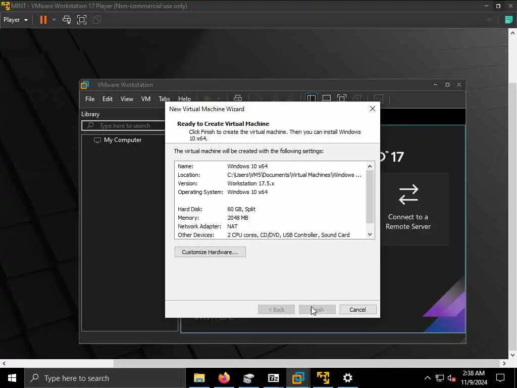Select the Version Workstation 17.5.x row
This screenshot has height=388, width=517.
click(x=271, y=183)
